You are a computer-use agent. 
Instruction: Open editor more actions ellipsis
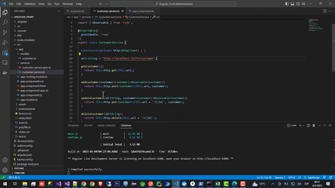[x=330, y=11]
